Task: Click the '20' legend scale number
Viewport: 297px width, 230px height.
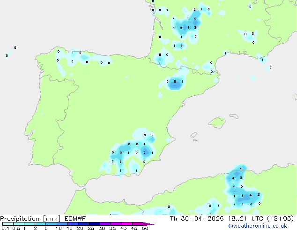Action: (x=80, y=228)
